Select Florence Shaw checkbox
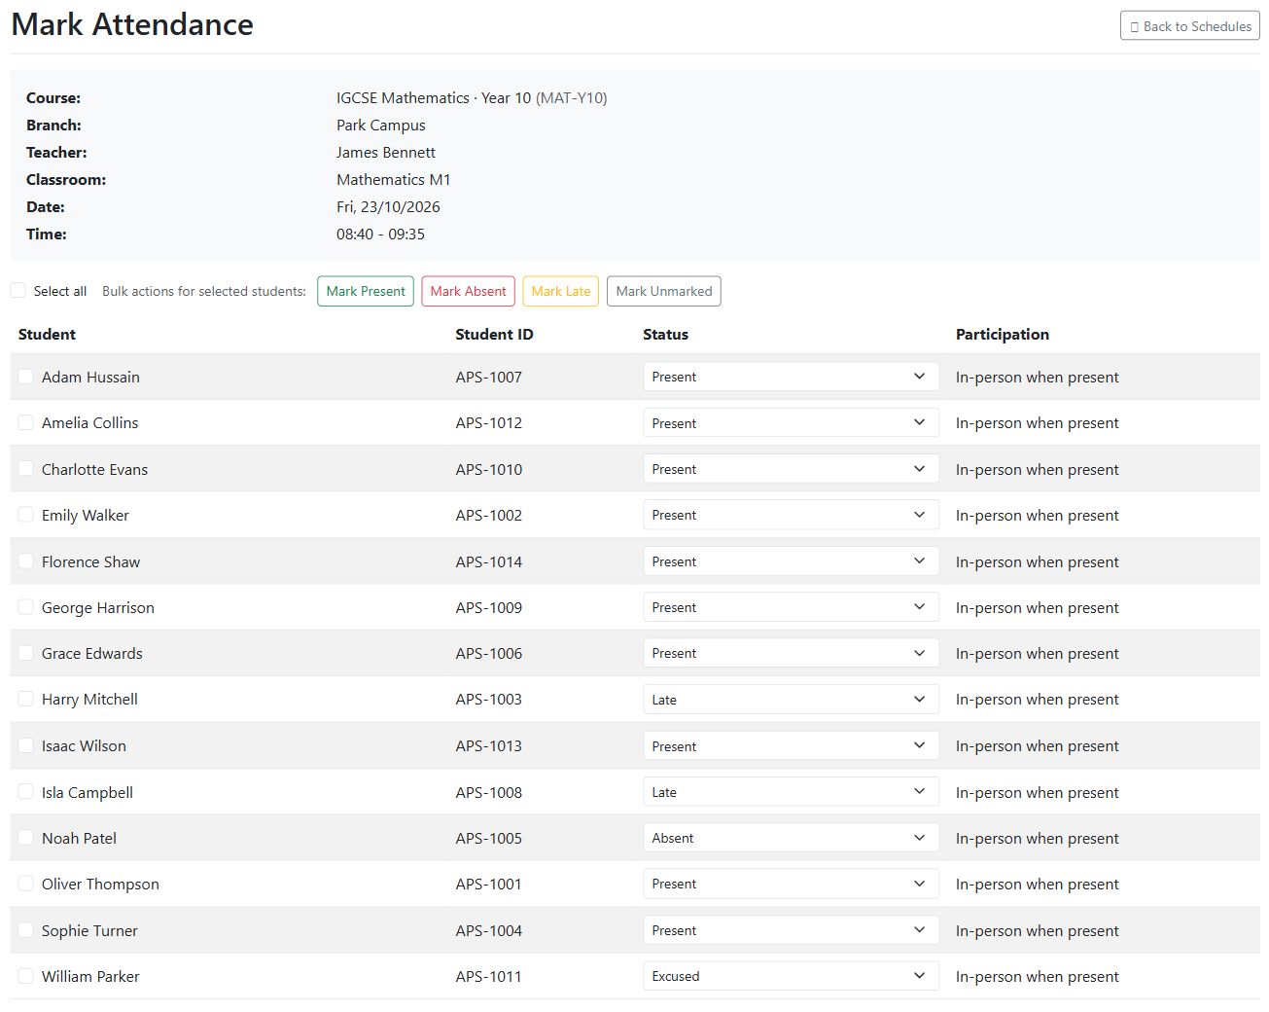The width and height of the screenshot is (1269, 1012). tap(26, 561)
